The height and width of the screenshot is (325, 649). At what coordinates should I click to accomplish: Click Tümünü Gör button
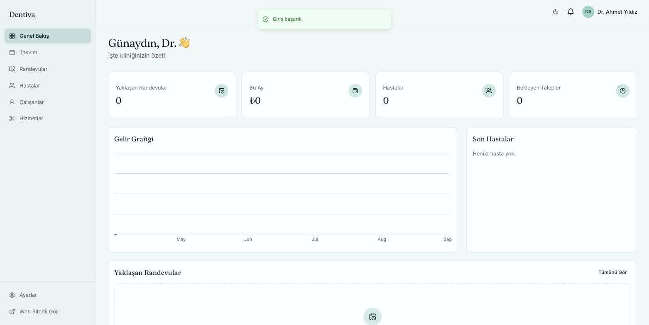[612, 272]
